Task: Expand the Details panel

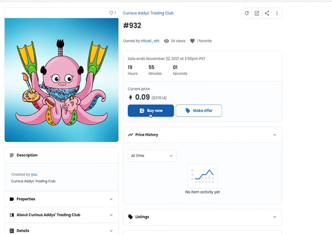Action: point(61,230)
